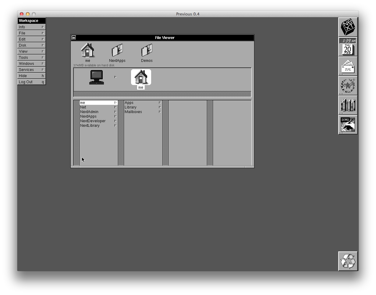Expand the NextApps browser row arrow
Viewport: 376px width, 295px height.
(115, 116)
